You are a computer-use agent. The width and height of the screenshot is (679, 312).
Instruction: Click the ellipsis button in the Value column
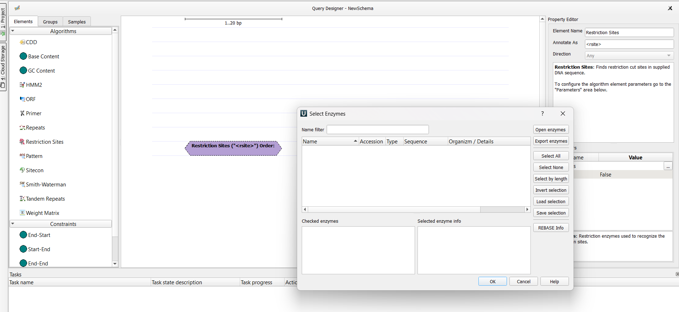point(668,166)
